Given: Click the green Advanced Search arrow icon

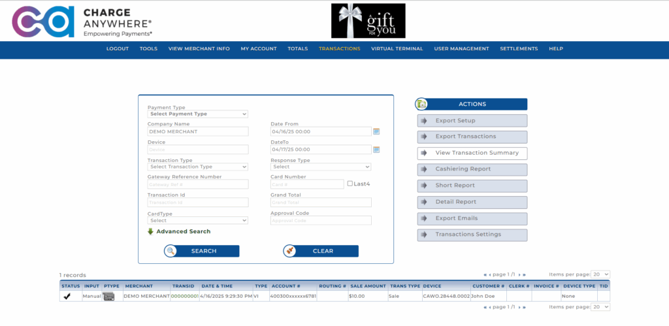Looking at the screenshot, I should coord(150,231).
